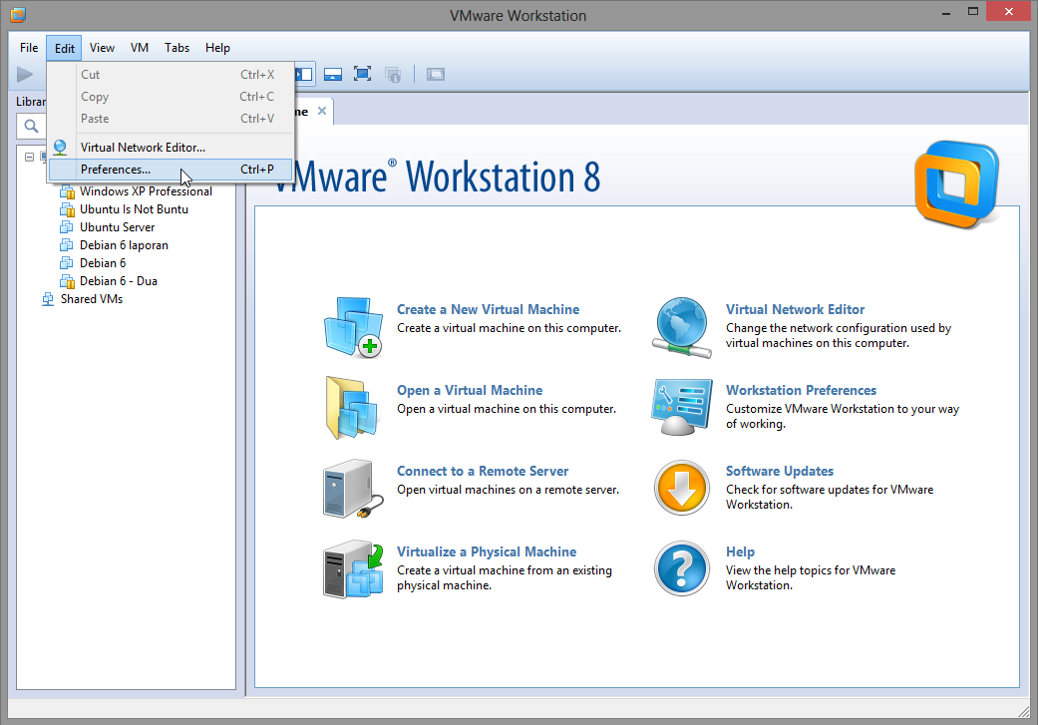Click the Help question mark icon
1038x725 pixels.
681,568
